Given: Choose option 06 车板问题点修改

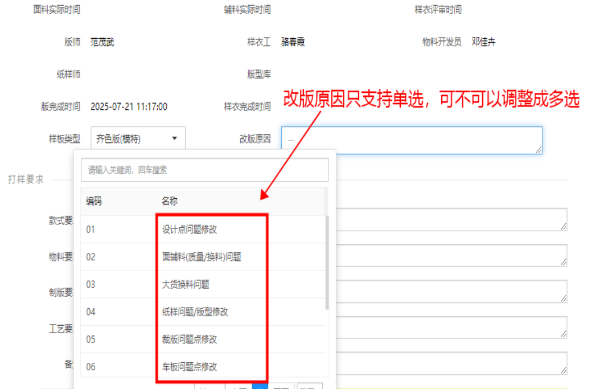Looking at the screenshot, I should point(190,366).
